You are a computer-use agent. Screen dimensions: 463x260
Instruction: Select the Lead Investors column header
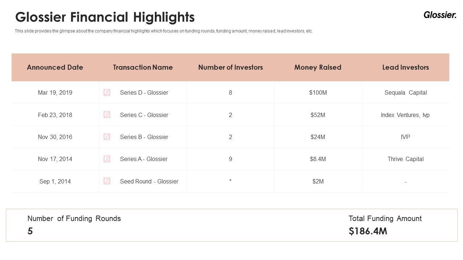tap(405, 68)
